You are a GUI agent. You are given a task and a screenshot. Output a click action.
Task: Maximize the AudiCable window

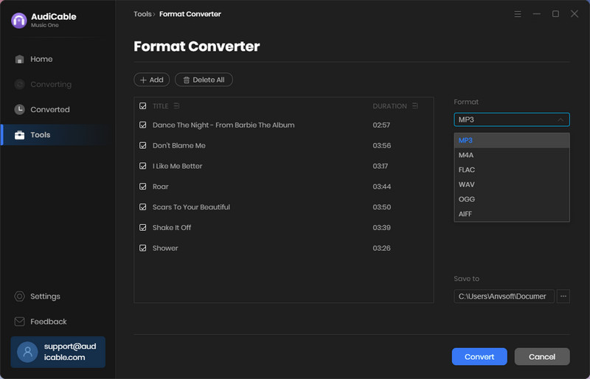(555, 14)
